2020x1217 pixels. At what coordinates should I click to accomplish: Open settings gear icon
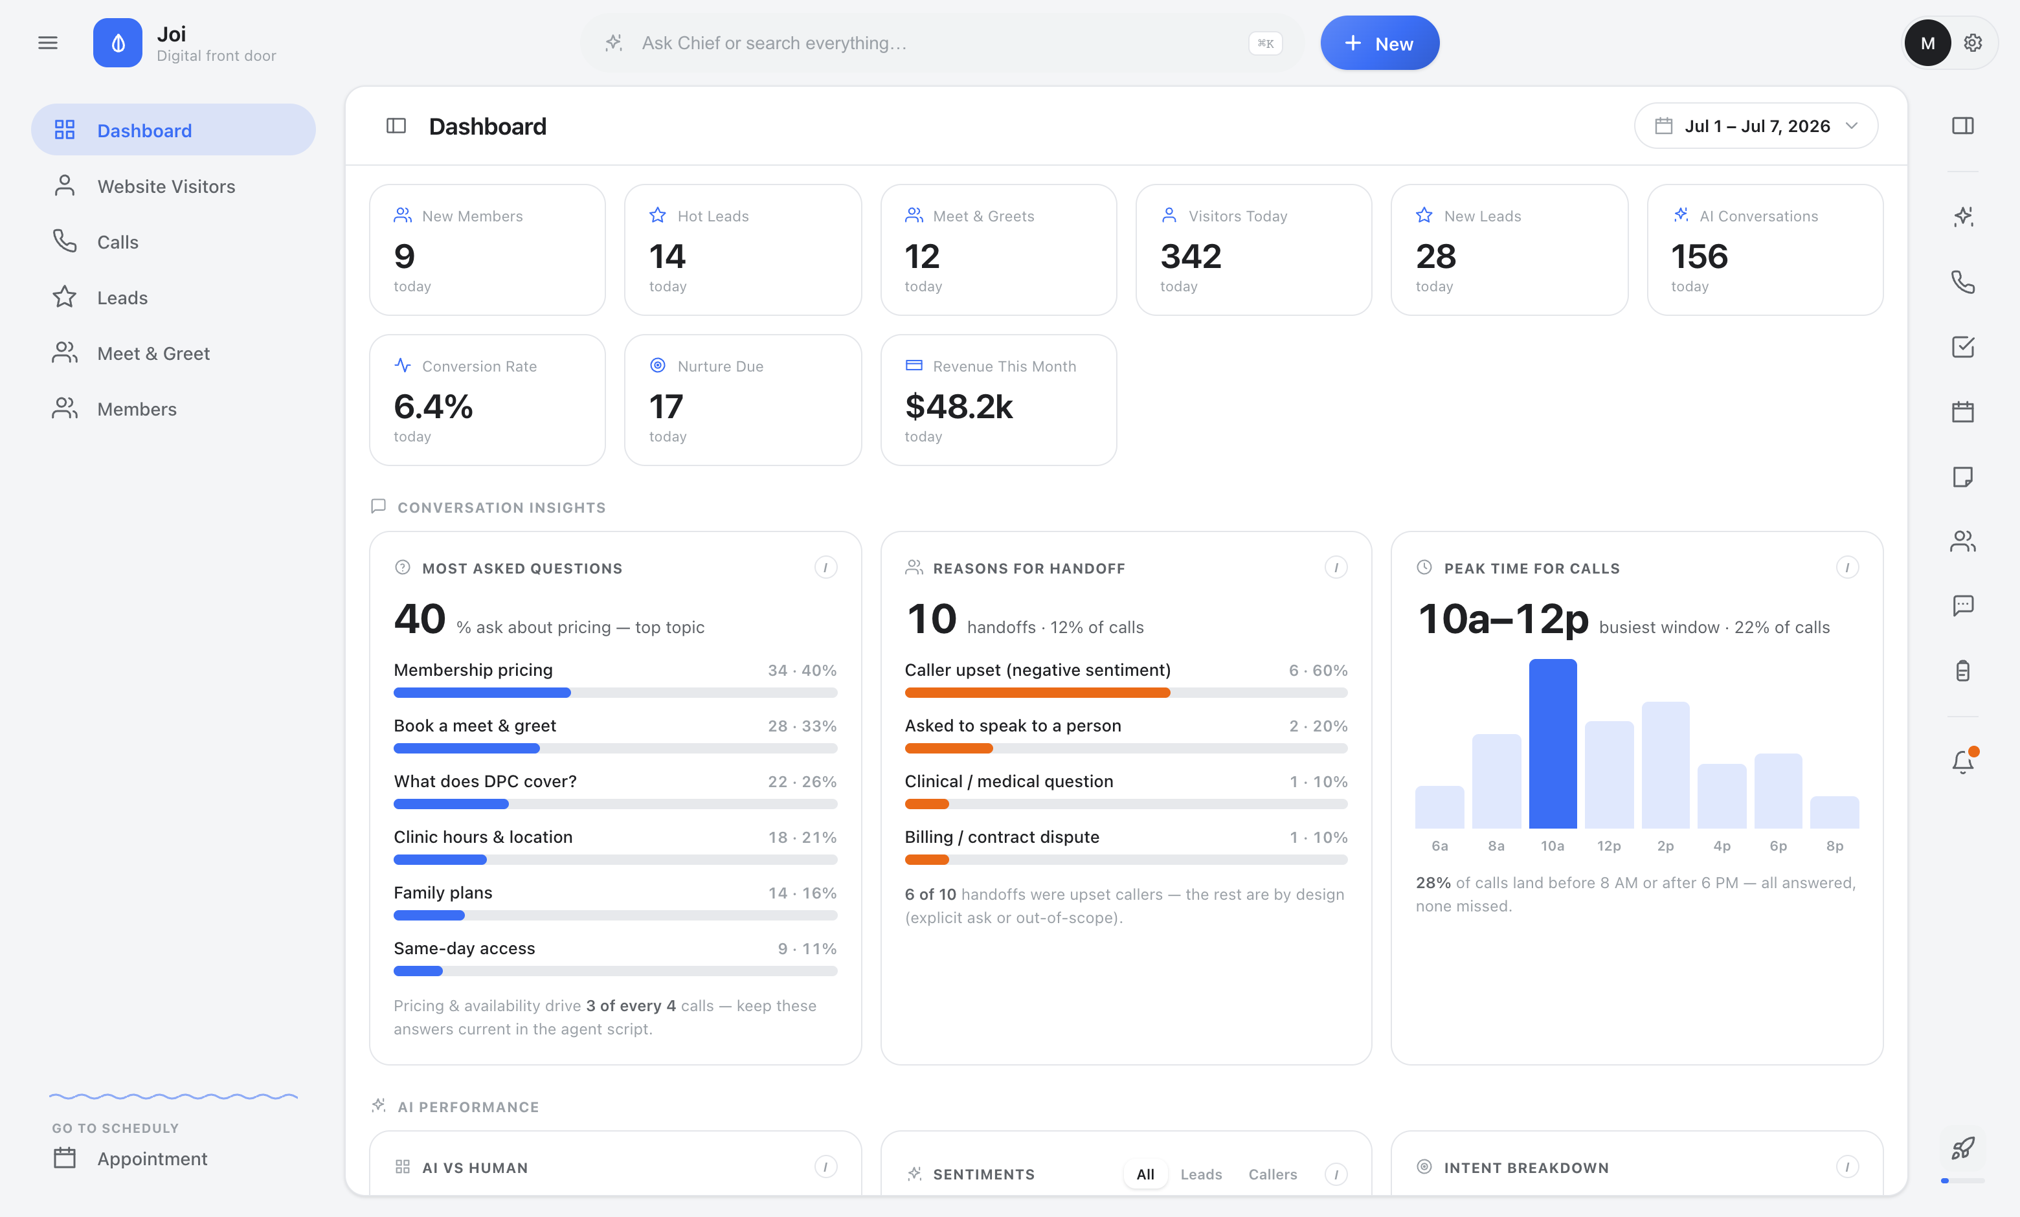click(x=1973, y=43)
